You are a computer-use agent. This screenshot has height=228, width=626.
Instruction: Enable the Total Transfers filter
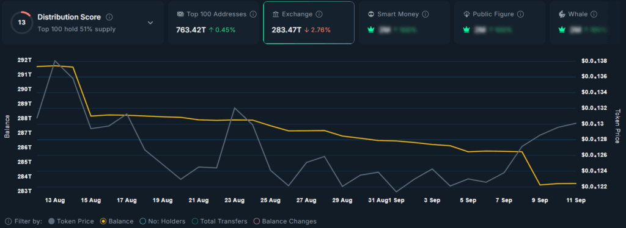tap(219, 221)
